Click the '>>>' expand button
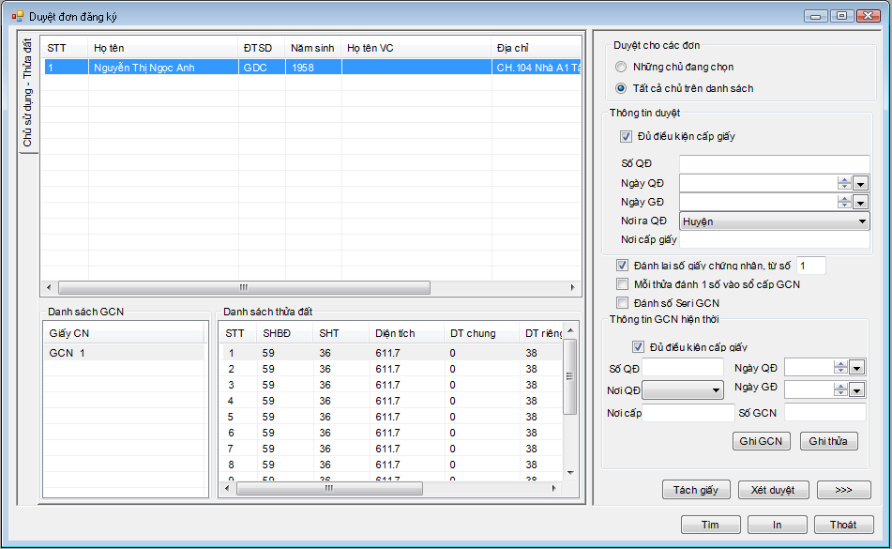 point(843,490)
